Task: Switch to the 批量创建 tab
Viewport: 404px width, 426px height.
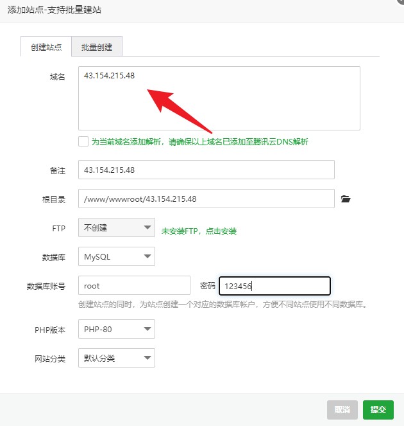Action: (97, 48)
